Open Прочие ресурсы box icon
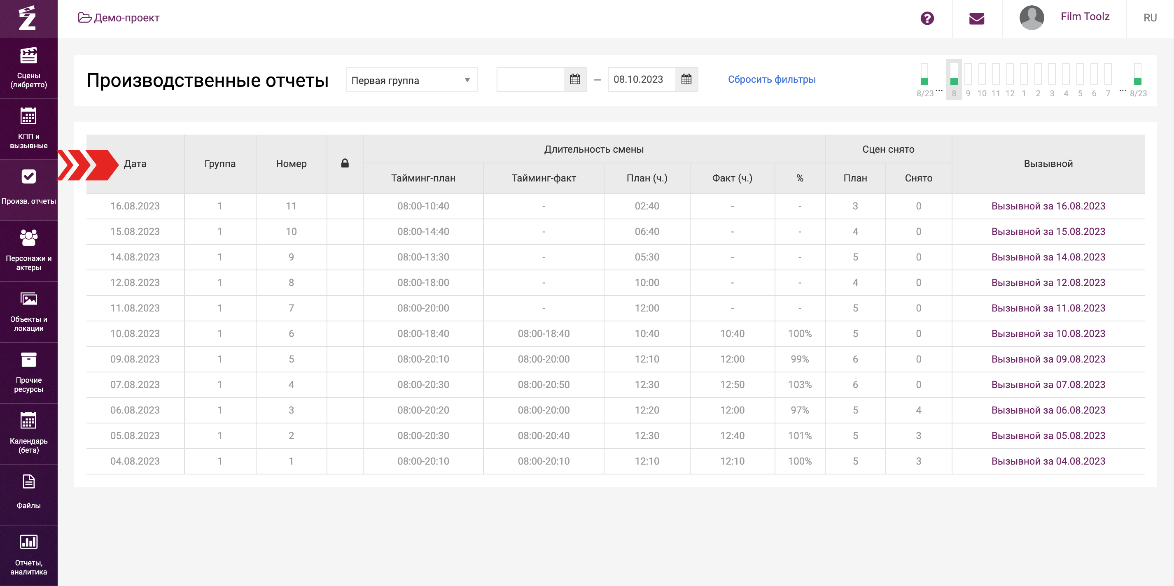This screenshot has width=1174, height=586. tap(28, 360)
